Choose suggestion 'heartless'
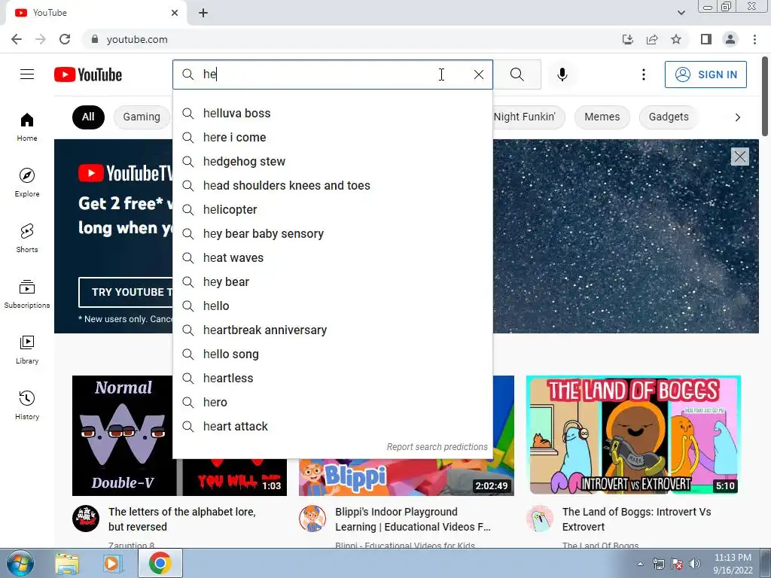Image resolution: width=771 pixels, height=578 pixels. tap(332, 378)
